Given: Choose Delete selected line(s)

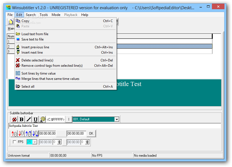Looking at the screenshot, I should pos(66,60).
